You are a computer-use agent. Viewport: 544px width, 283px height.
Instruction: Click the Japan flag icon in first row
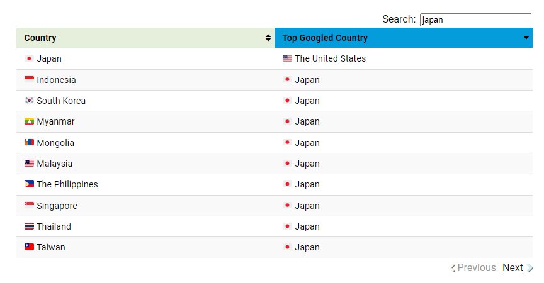click(29, 58)
